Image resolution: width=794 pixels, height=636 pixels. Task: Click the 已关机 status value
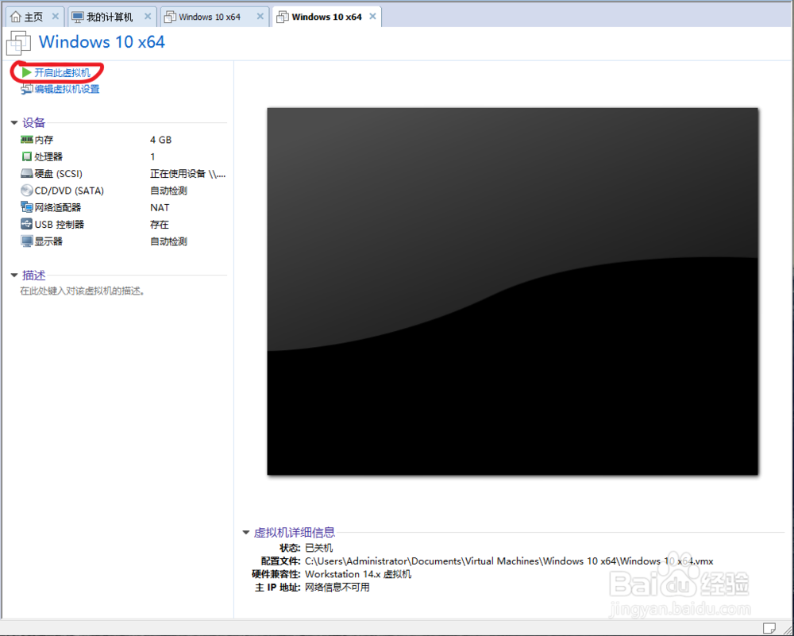tap(319, 548)
